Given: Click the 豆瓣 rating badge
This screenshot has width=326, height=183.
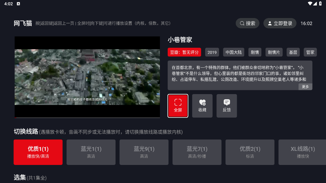Looking at the screenshot, I should pyautogui.click(x=184, y=52).
